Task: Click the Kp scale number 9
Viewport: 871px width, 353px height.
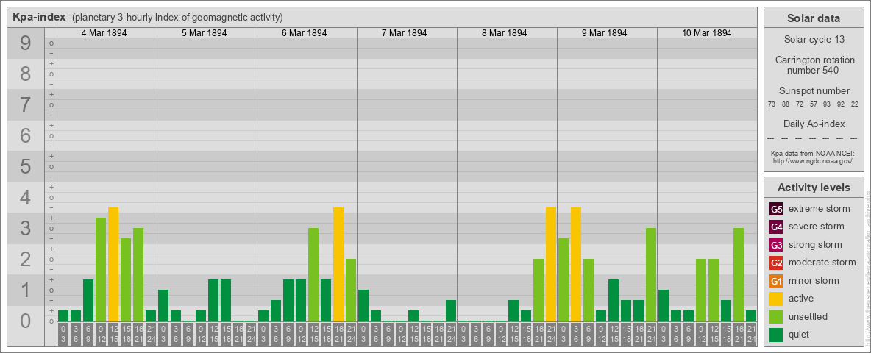Action: click(26, 43)
